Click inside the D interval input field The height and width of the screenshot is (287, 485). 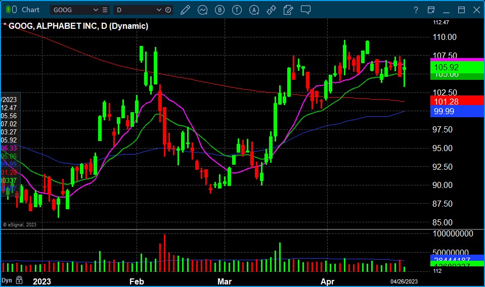click(134, 10)
